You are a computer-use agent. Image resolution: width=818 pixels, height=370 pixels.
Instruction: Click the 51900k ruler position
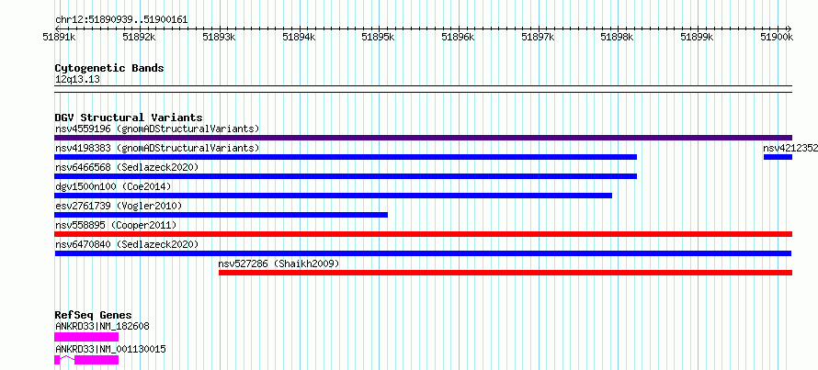tap(778, 37)
